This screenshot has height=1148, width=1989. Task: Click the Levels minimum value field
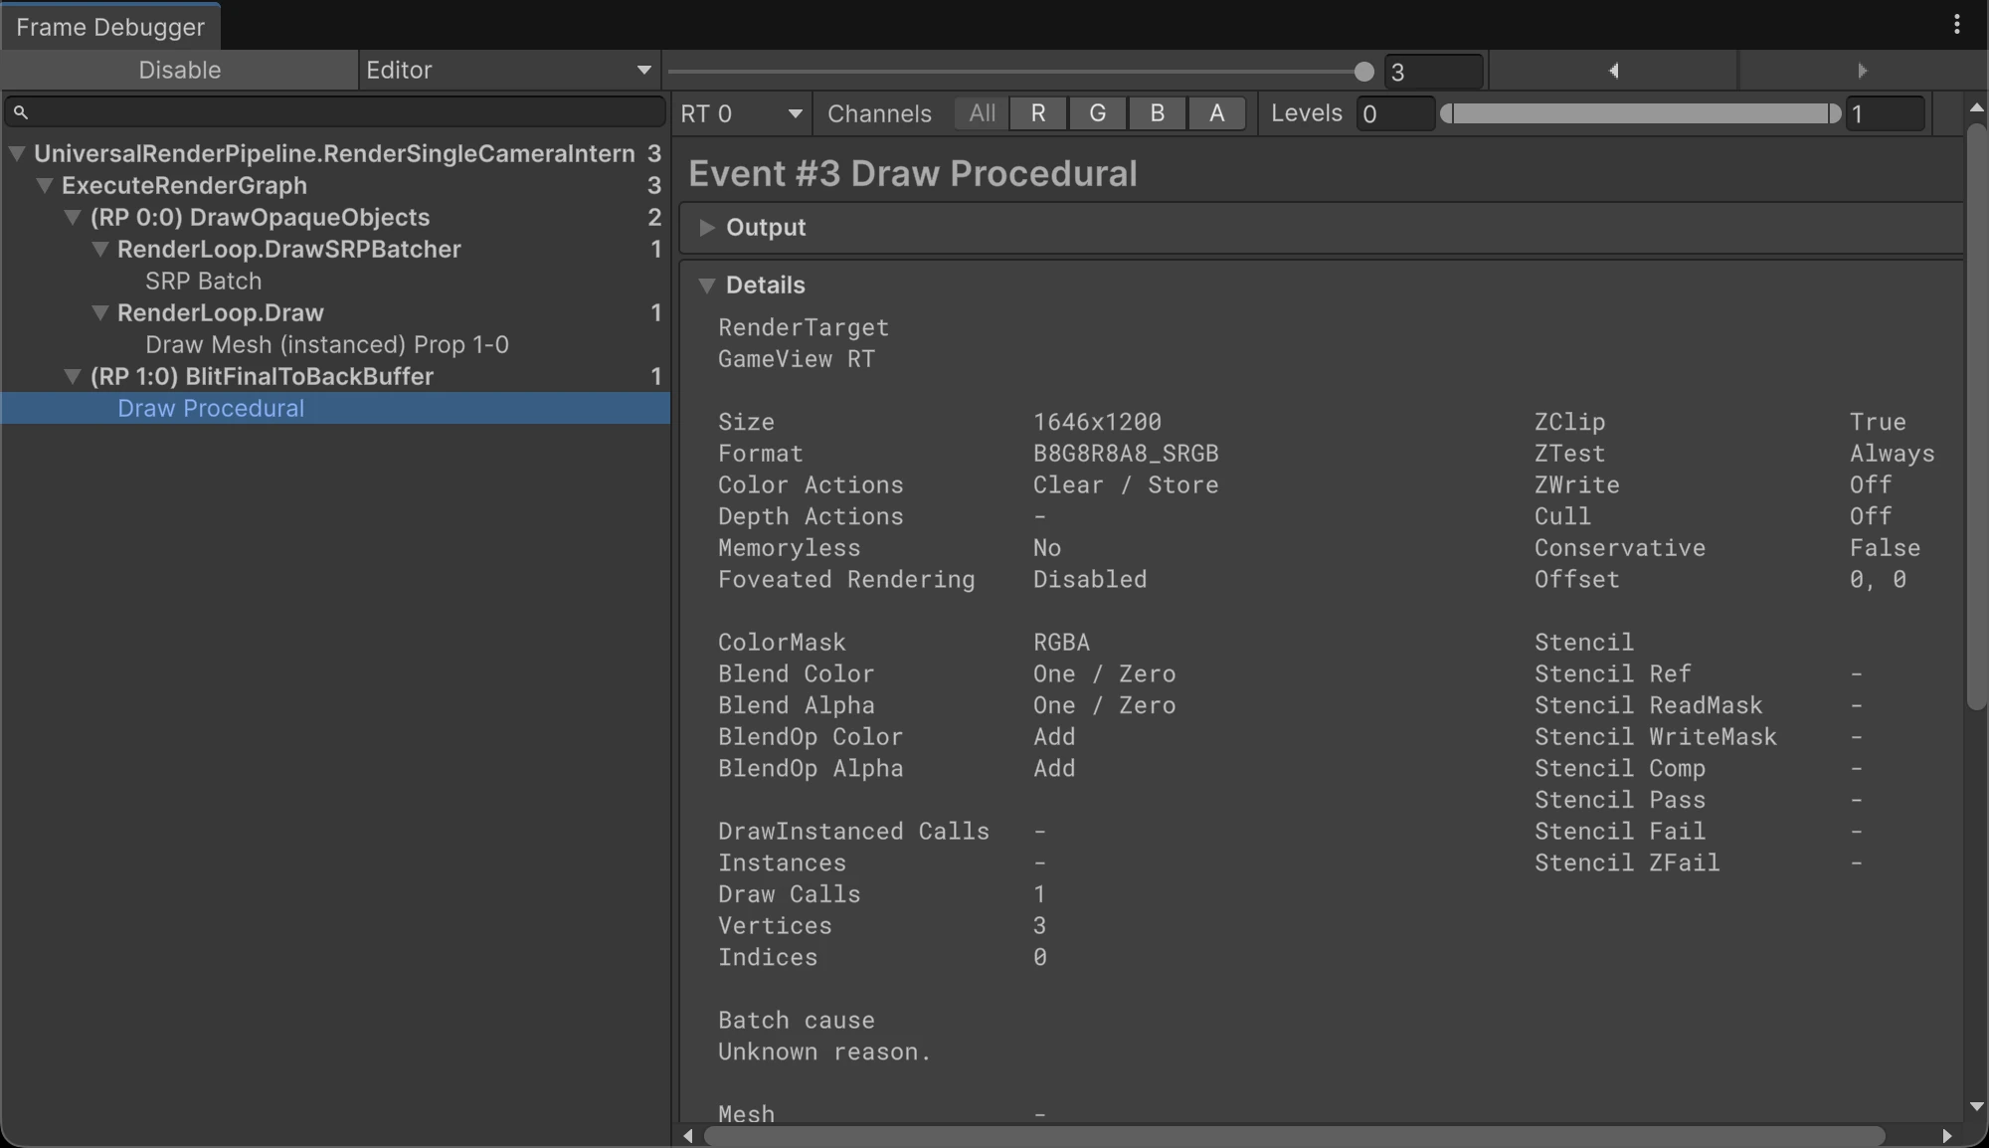(1394, 113)
